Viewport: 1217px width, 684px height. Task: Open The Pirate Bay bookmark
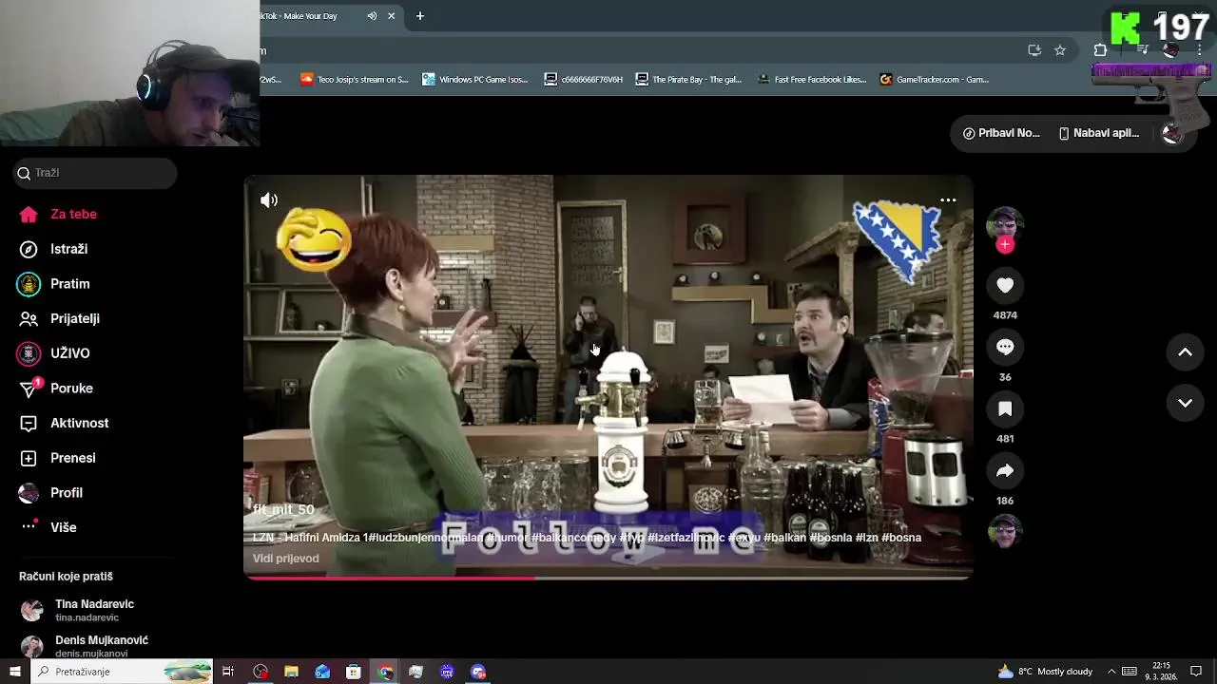[x=689, y=80]
